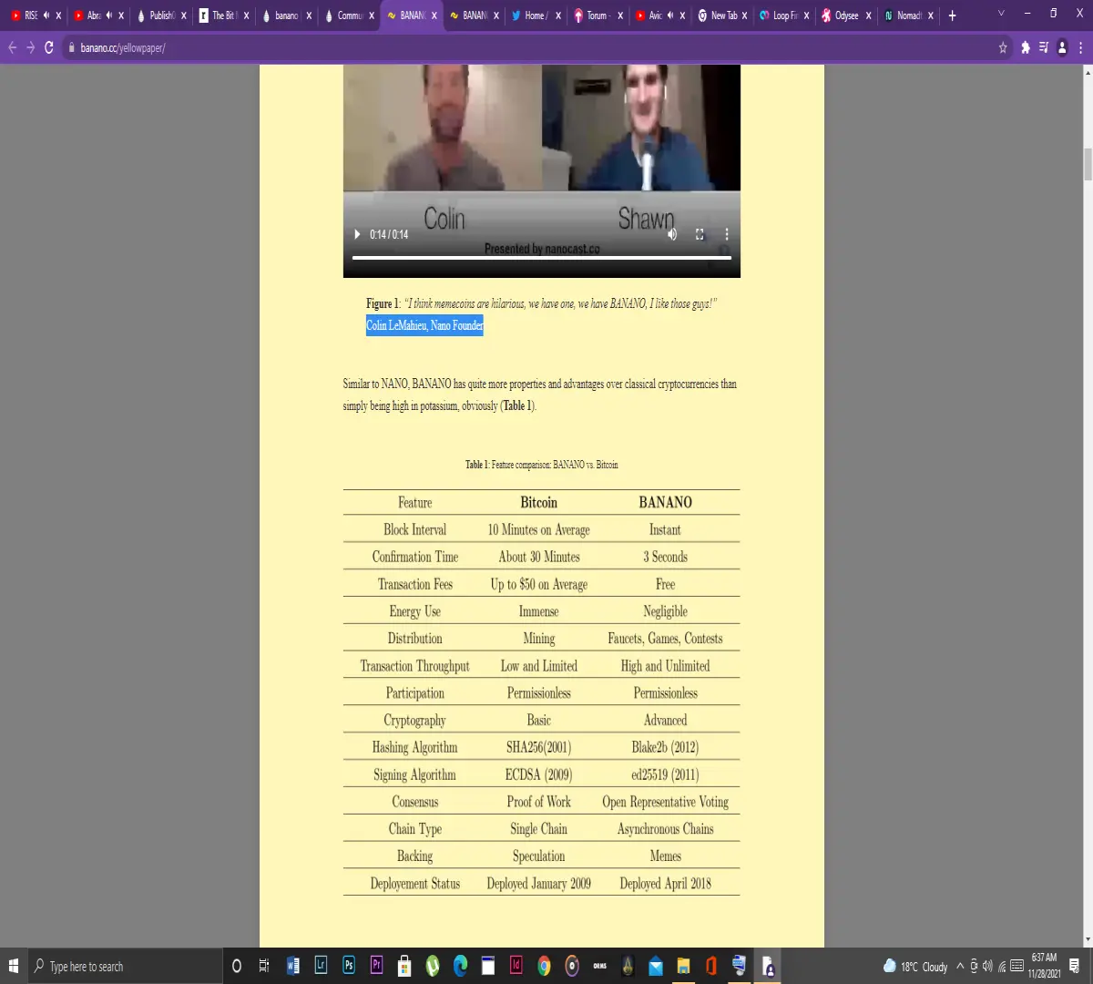Screen dimensions: 1093x984
Task: Reload the current page
Action: point(49,47)
